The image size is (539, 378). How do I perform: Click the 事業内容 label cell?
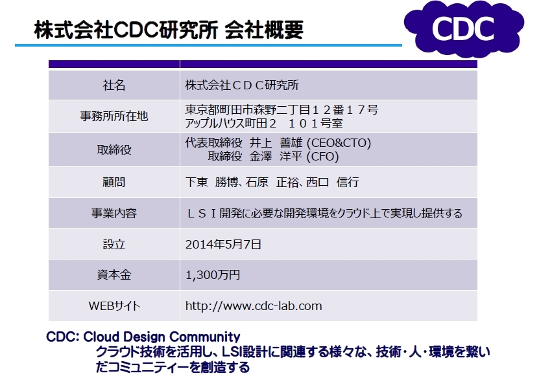click(114, 214)
